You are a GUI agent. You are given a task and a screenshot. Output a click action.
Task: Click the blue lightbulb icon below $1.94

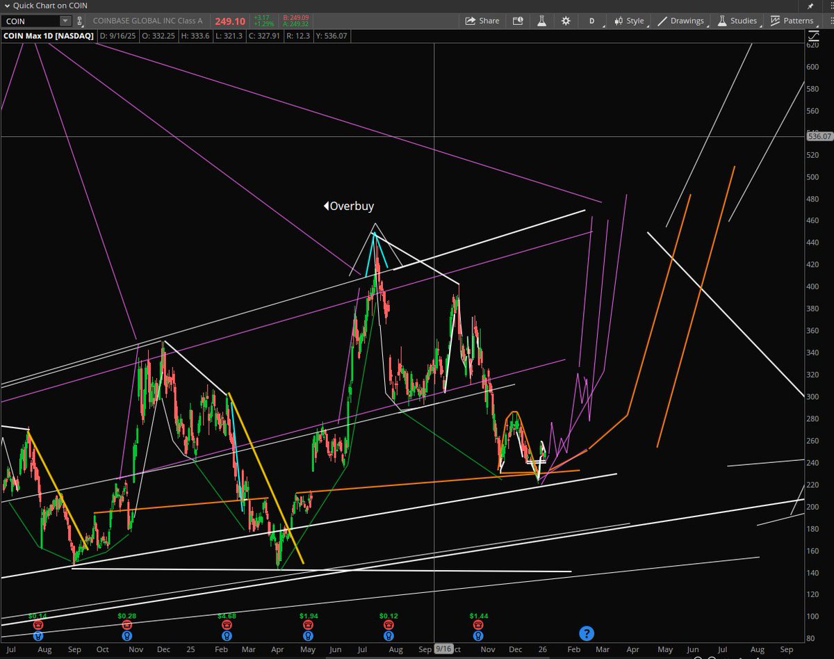[x=309, y=635]
